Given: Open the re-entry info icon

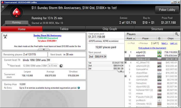Looking at the screenshot, I should click(x=79, y=88).
